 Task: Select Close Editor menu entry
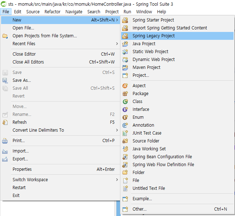point(61,54)
